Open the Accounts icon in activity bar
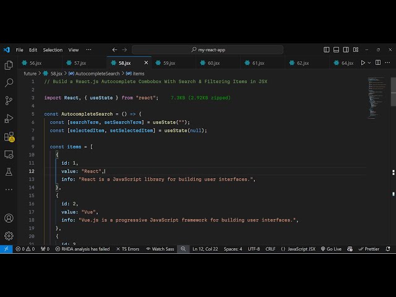Screen dimensions: 396x297 tap(9, 218)
